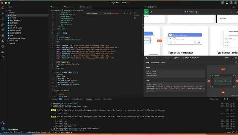Click send arrow in chat mockup
Screen dimensions: 238x135
click(199, 43)
